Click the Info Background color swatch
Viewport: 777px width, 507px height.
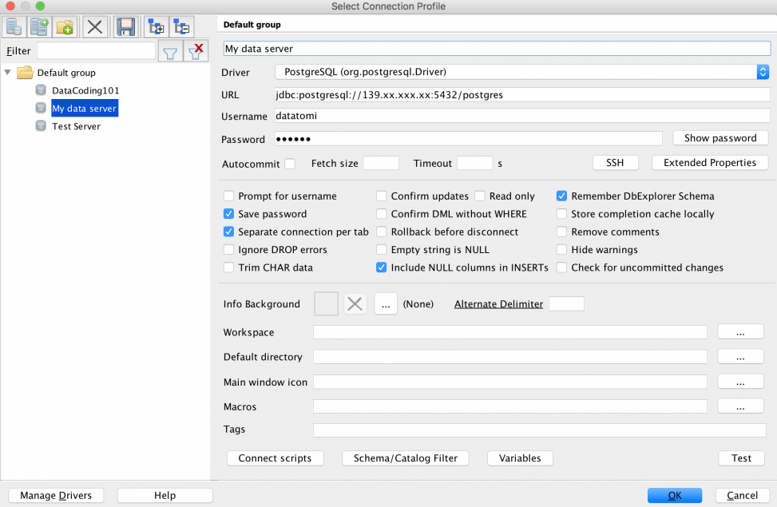(x=327, y=303)
